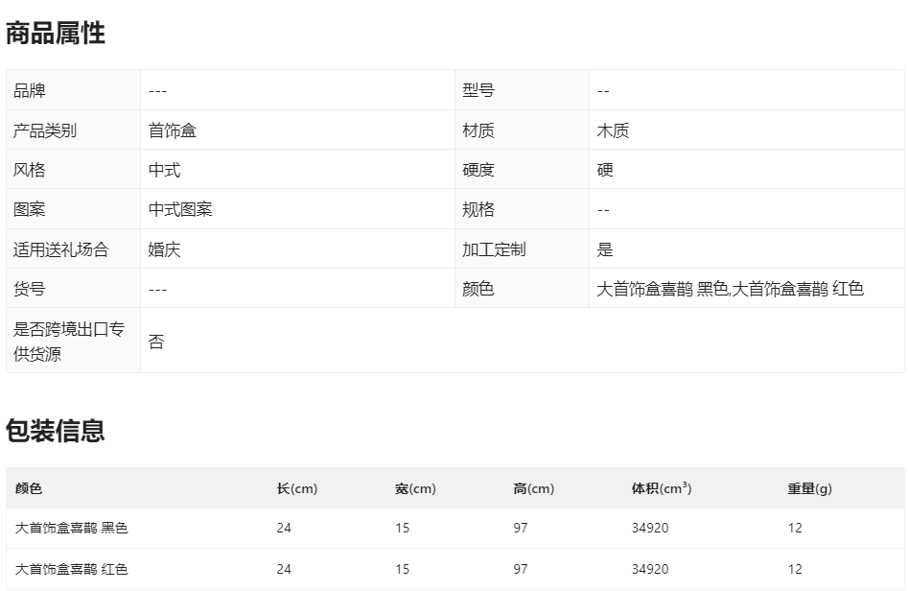Image resolution: width=908 pixels, height=591 pixels.
Task: Click the 首饰盒 product category value
Action: [173, 130]
